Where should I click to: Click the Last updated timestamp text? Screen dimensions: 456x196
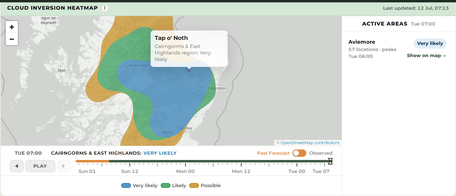416,8
